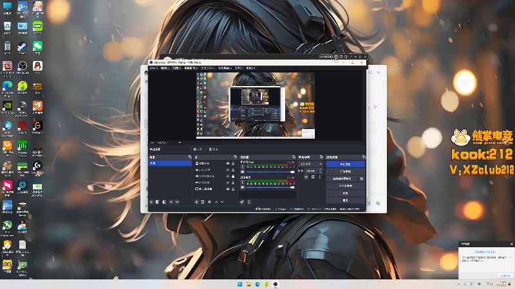Toggle lock on top source row
The image size is (515, 289).
pyautogui.click(x=233, y=164)
